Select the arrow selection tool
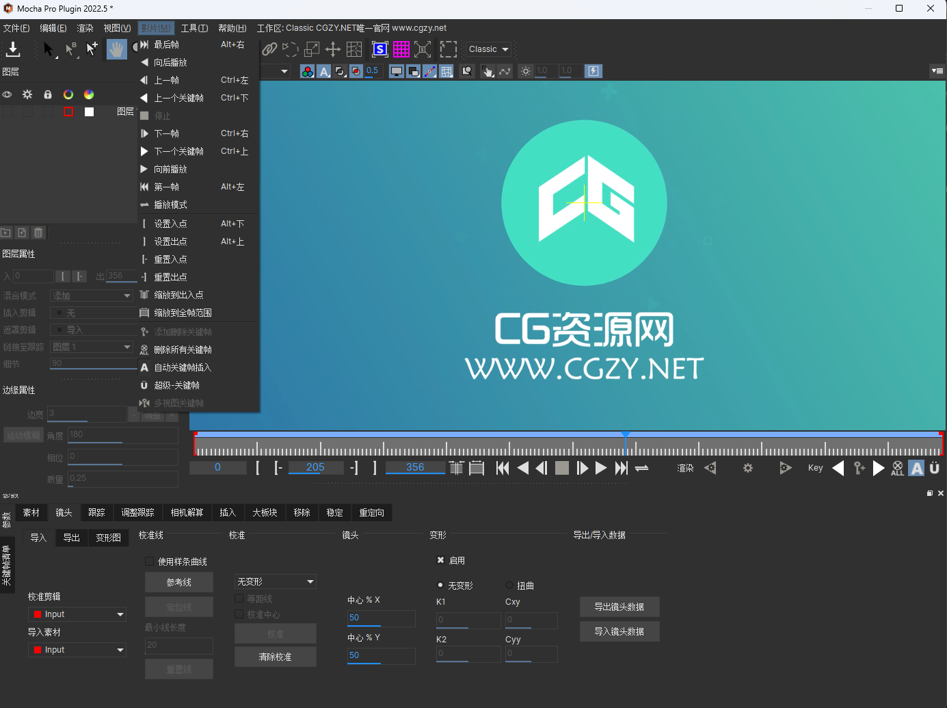947x708 pixels. click(48, 49)
